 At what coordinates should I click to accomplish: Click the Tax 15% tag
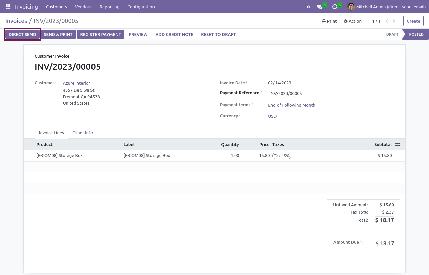click(x=282, y=156)
